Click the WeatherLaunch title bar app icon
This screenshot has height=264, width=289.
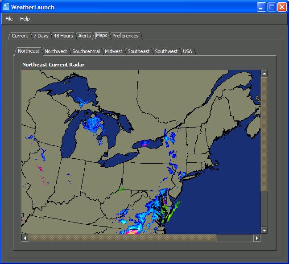(x=6, y=7)
